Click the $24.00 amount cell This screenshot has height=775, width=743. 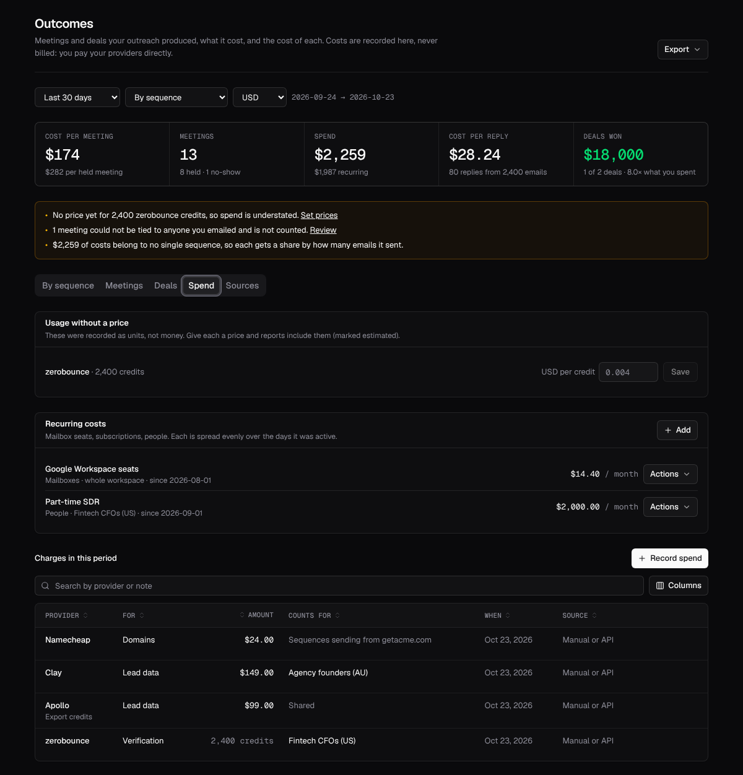259,640
